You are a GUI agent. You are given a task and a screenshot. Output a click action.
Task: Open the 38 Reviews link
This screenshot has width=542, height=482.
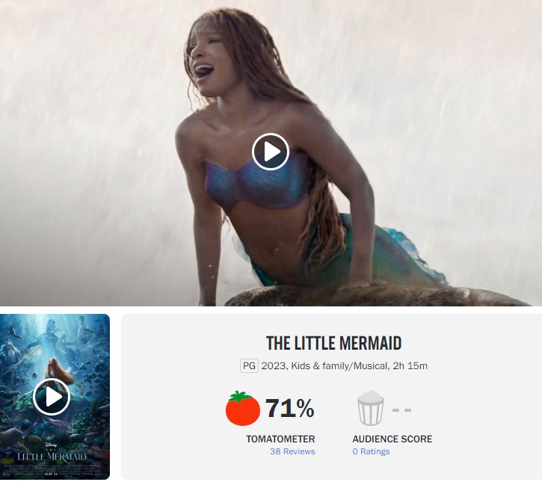(x=292, y=451)
